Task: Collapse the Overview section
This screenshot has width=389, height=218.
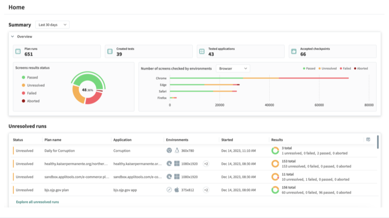Action: [x=13, y=37]
